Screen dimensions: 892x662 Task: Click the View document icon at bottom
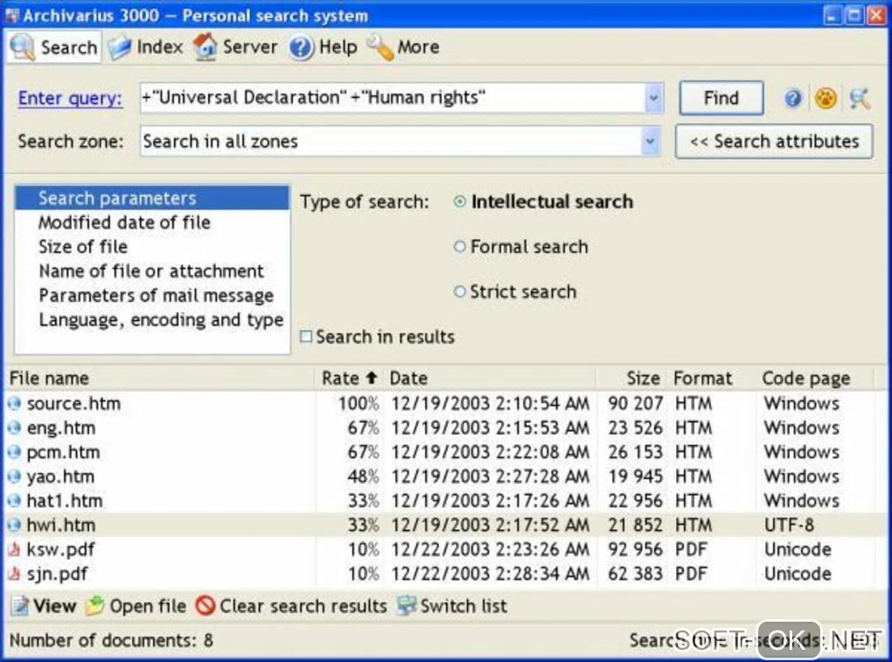pos(20,606)
